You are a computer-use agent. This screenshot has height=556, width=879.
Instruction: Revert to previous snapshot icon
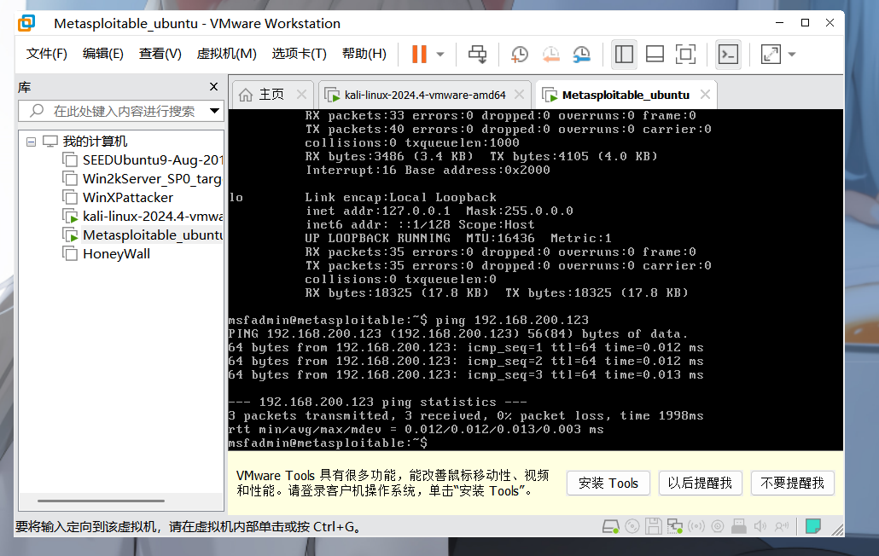pos(550,55)
